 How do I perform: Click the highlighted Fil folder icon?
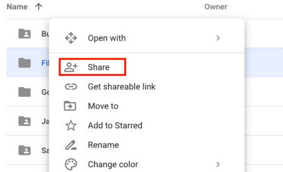pyautogui.click(x=24, y=63)
